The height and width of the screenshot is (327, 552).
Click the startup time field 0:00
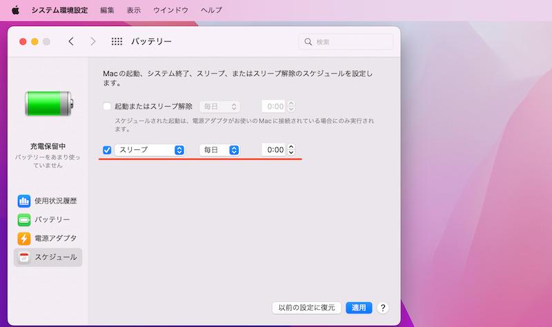click(x=274, y=107)
